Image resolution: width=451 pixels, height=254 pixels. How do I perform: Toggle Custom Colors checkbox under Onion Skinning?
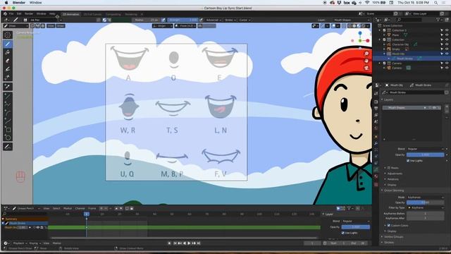pyautogui.click(x=388, y=226)
